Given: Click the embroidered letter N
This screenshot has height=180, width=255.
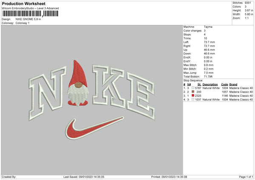Looking at the screenshot, I should (x=48, y=93).
